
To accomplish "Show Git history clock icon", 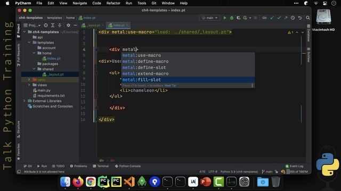I will (293, 18).
